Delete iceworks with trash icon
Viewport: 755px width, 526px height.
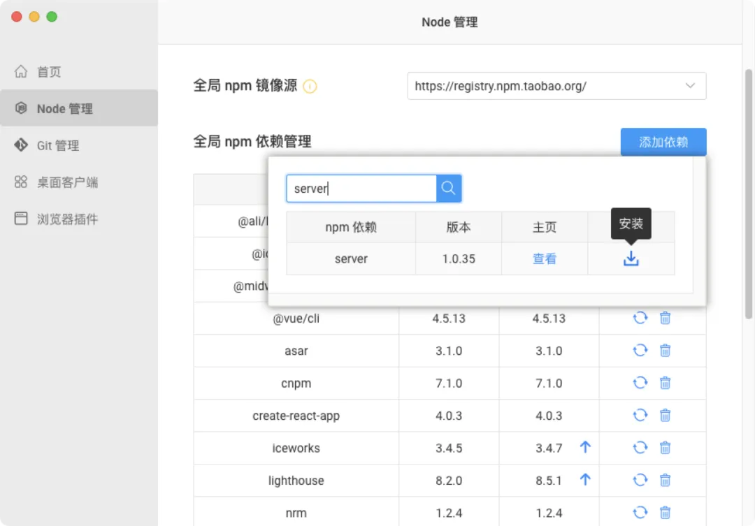coord(665,448)
